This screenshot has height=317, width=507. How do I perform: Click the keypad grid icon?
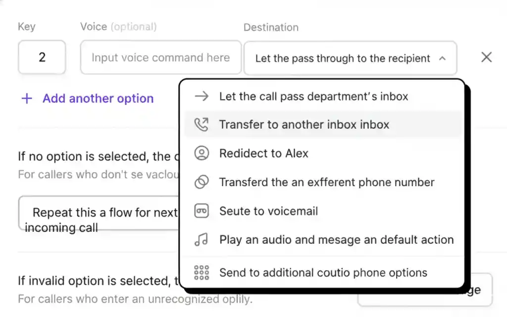[202, 273]
